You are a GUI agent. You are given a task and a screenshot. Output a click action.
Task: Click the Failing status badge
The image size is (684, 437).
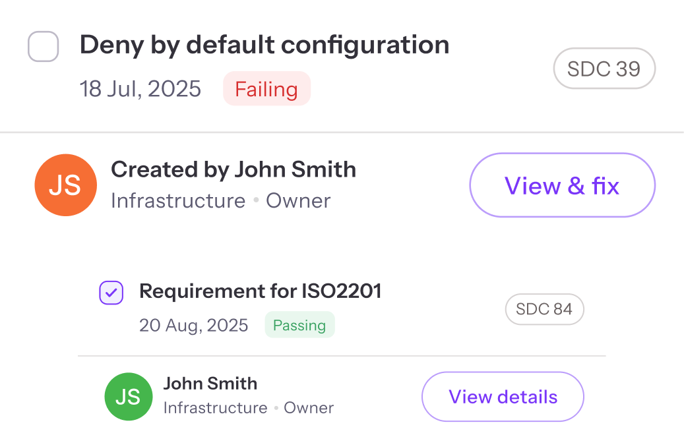pyautogui.click(x=266, y=88)
